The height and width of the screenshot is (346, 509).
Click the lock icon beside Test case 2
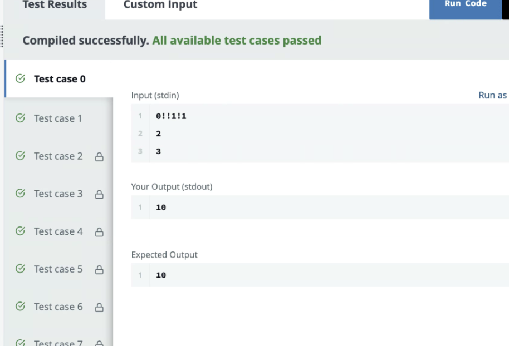pos(99,157)
